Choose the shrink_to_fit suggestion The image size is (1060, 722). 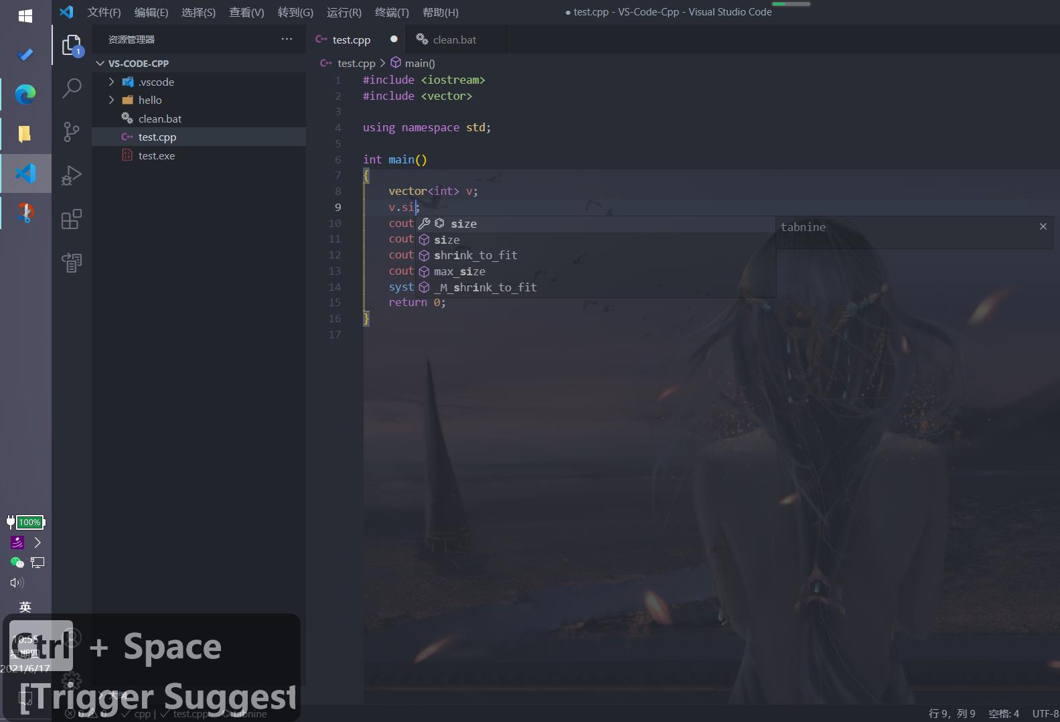pyautogui.click(x=595, y=255)
